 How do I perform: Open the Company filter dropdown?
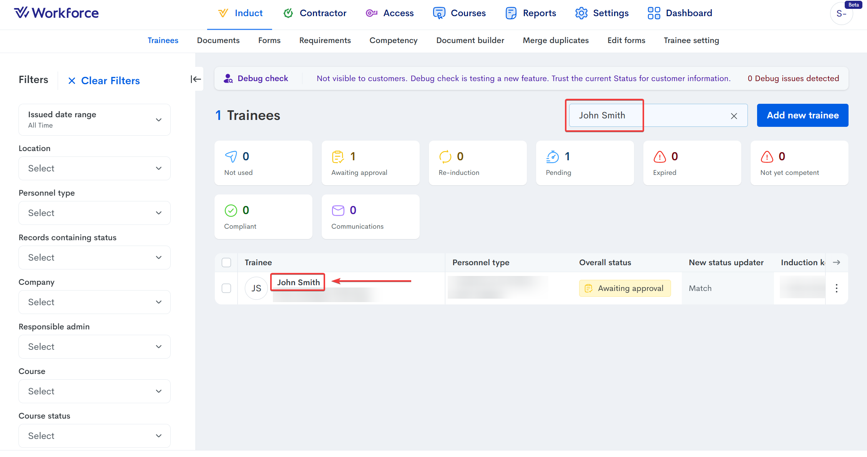coord(94,302)
